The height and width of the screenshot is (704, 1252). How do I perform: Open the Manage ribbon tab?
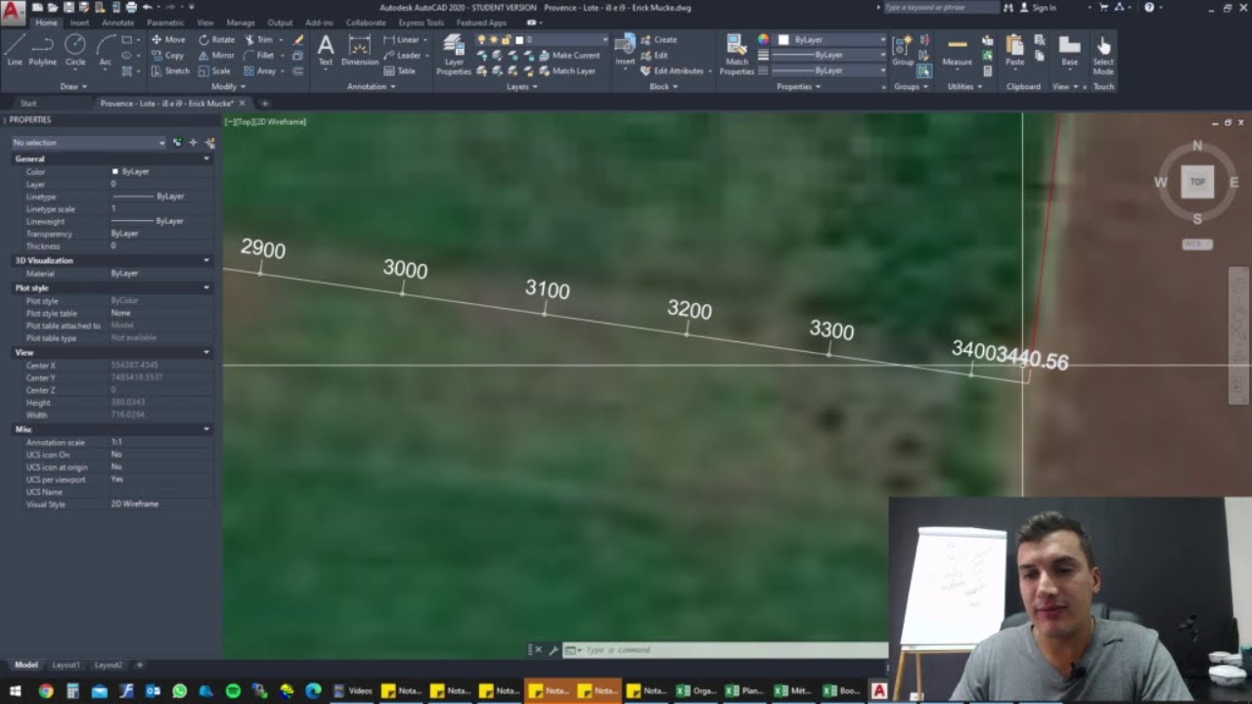point(241,22)
